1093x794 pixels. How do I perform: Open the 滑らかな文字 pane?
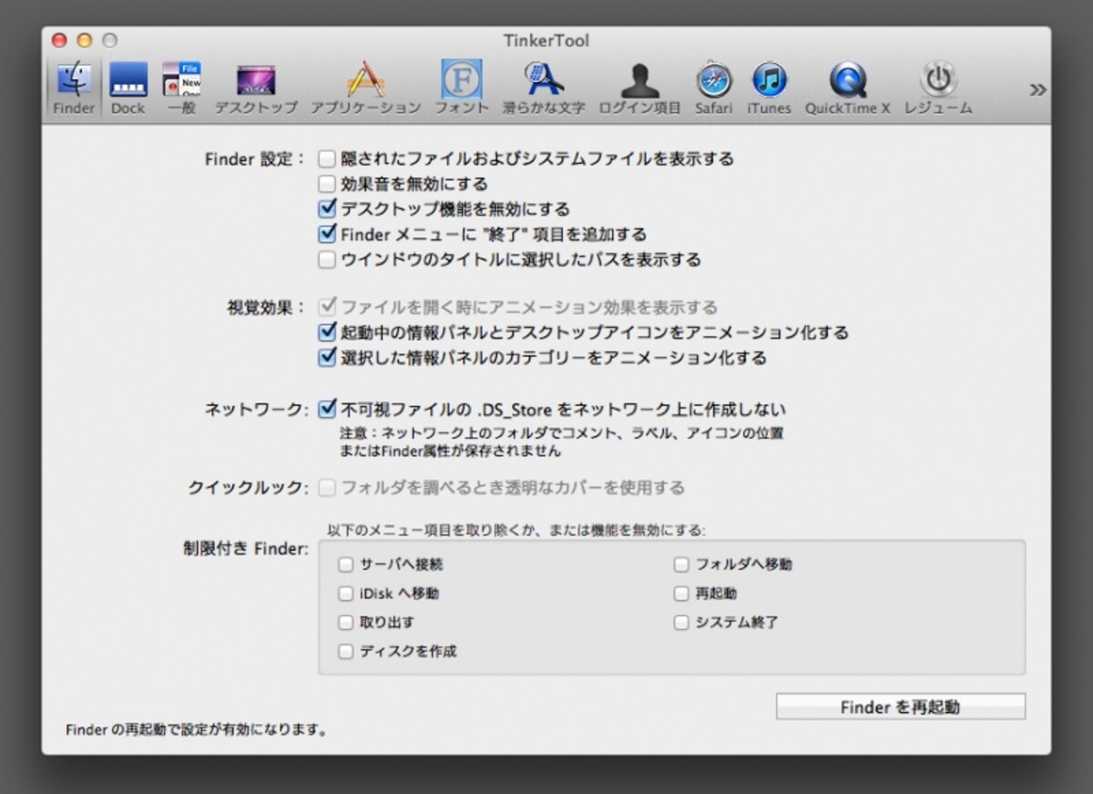coord(544,88)
